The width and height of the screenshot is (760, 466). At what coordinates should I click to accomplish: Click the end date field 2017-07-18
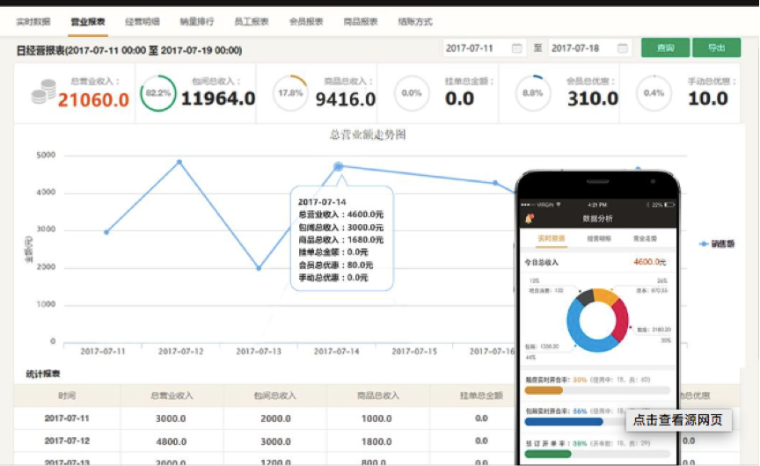[589, 48]
